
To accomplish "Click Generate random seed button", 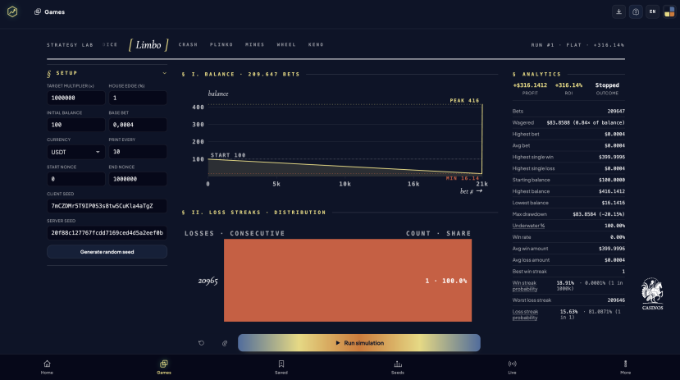I will [107, 252].
